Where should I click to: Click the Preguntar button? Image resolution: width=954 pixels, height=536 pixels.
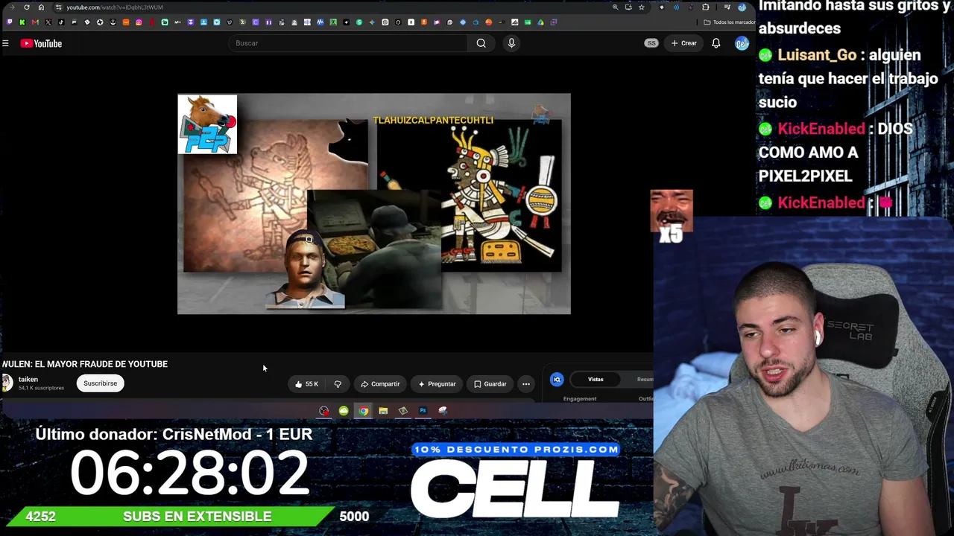click(x=437, y=384)
